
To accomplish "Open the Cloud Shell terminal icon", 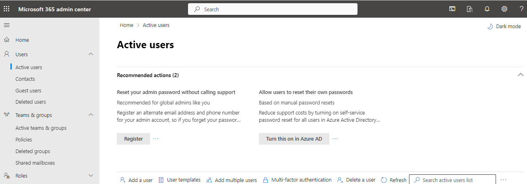I will click(452, 9).
